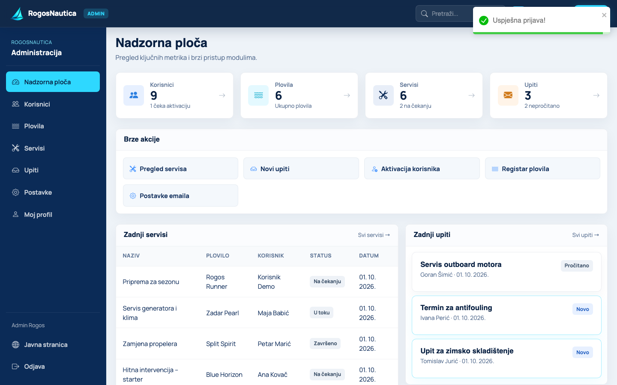Click the wrench icon on Servisi card

(x=383, y=95)
